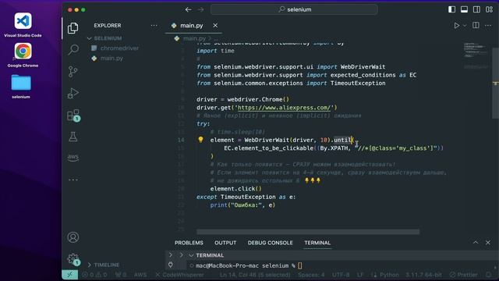Switch to the PROBLEMS panel tab
This screenshot has height=281, width=499.
pos(189,243)
